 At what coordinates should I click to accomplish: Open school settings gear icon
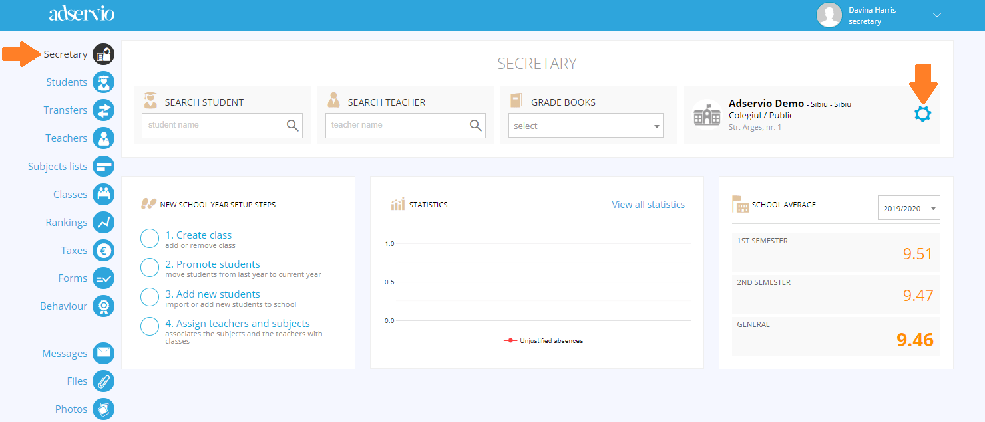(x=922, y=114)
